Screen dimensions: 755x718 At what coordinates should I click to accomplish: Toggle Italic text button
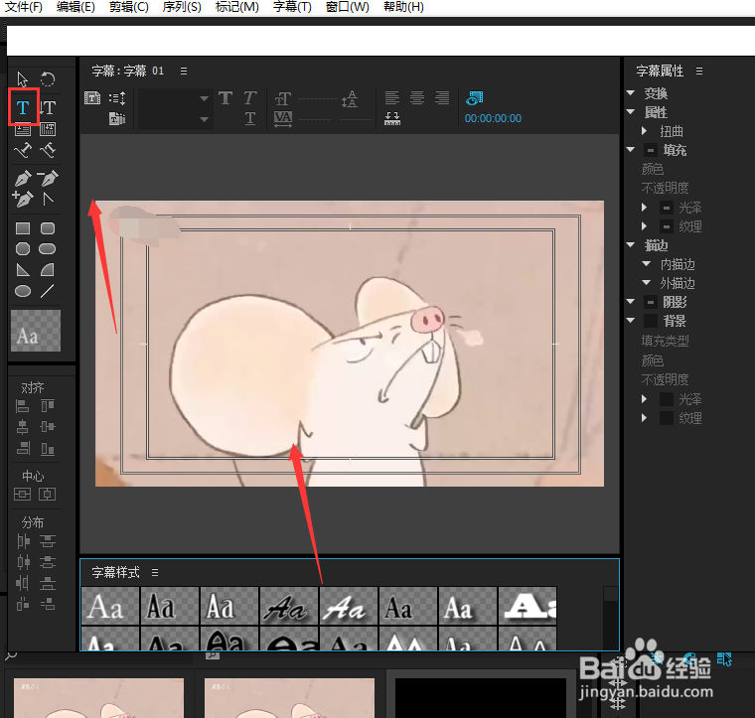point(249,98)
